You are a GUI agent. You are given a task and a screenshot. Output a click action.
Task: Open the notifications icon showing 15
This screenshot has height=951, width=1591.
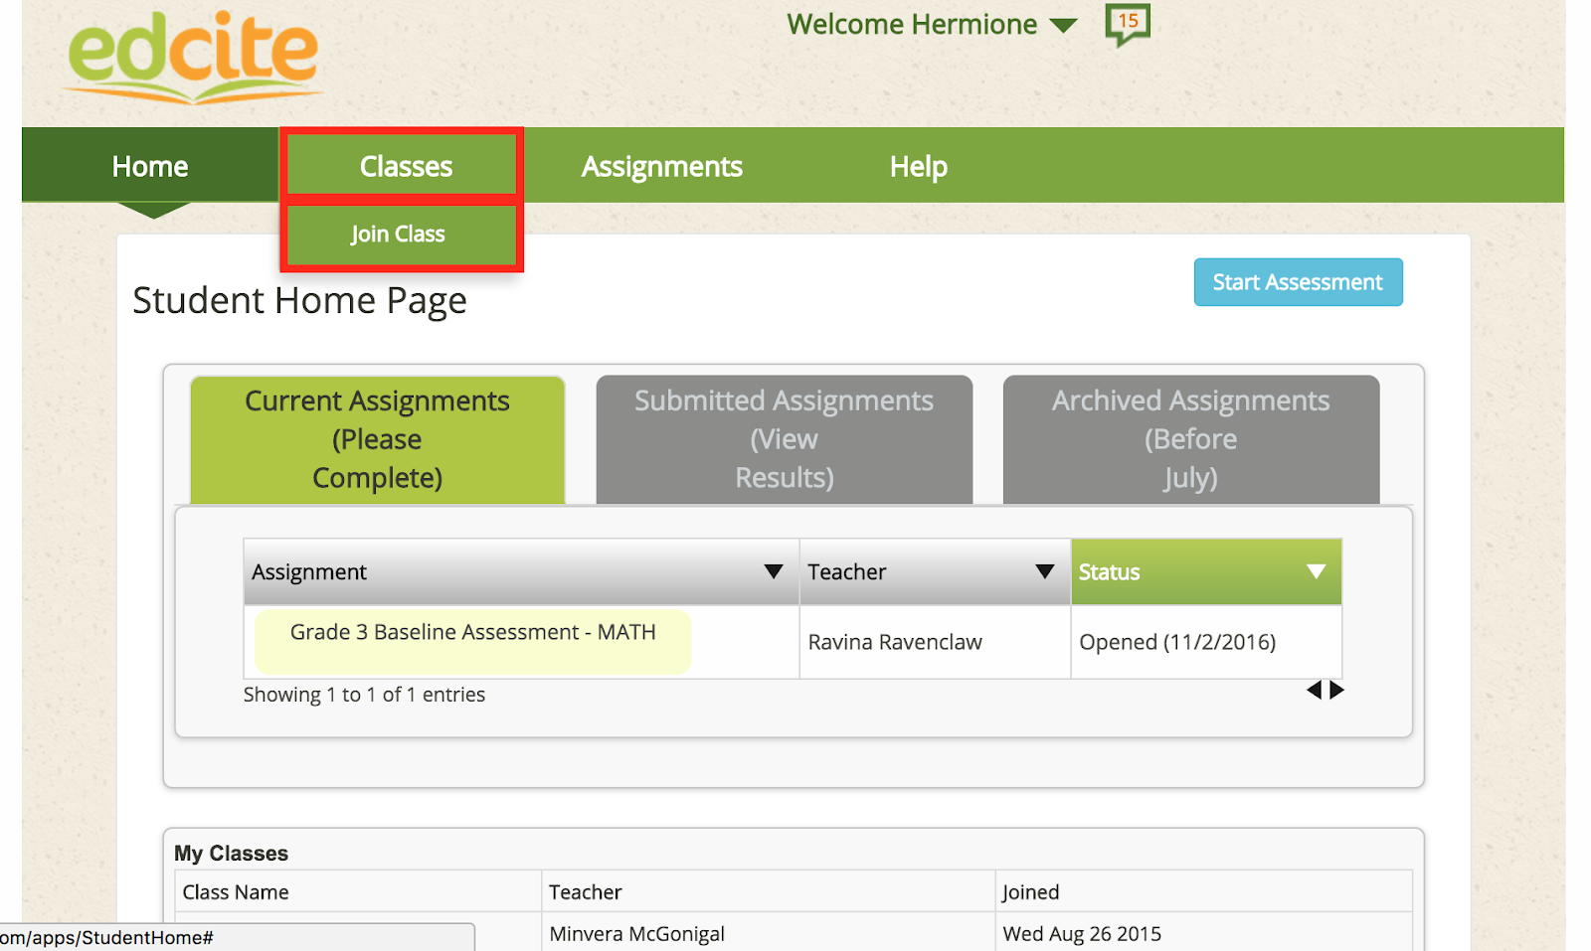[x=1128, y=24]
